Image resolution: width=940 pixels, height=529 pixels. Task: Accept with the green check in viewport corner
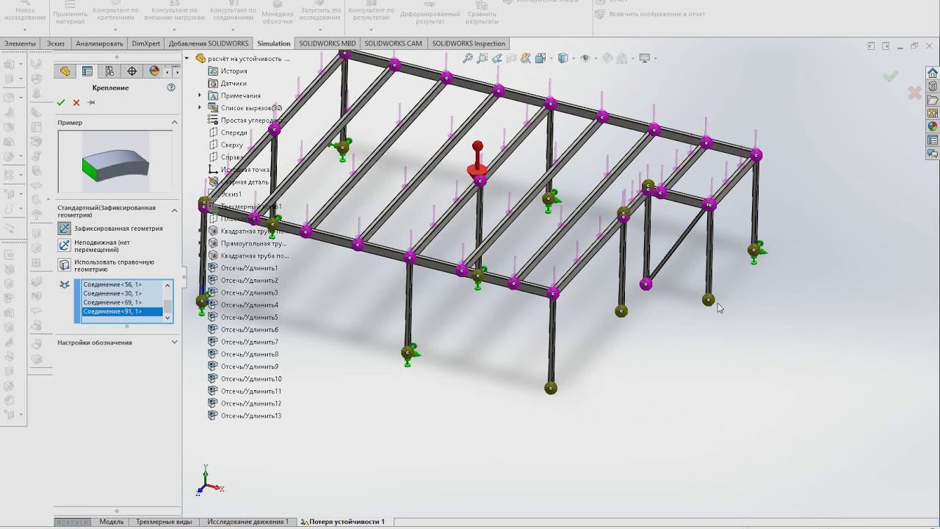(891, 76)
